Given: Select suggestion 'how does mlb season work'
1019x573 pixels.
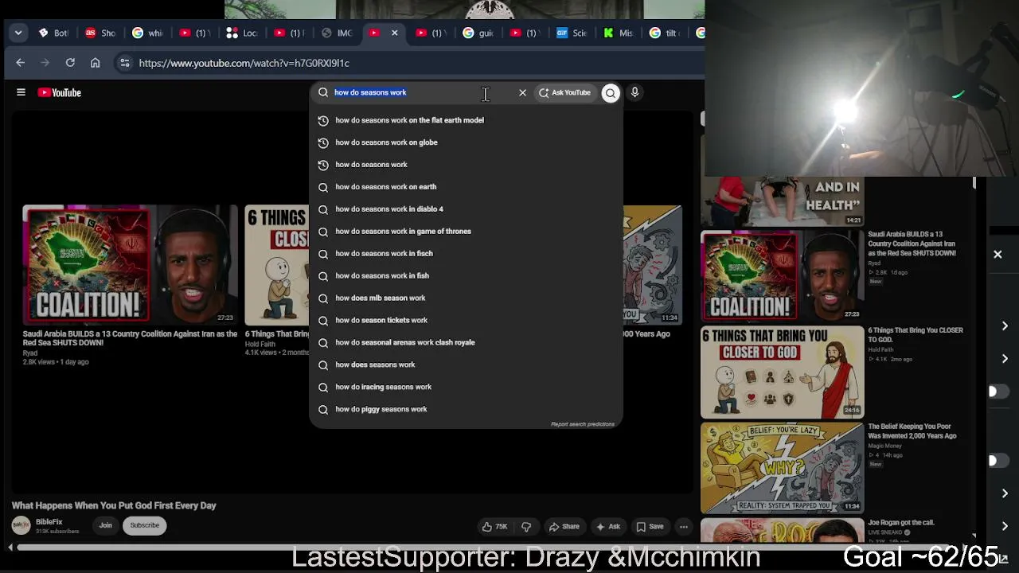Looking at the screenshot, I should coord(466,298).
